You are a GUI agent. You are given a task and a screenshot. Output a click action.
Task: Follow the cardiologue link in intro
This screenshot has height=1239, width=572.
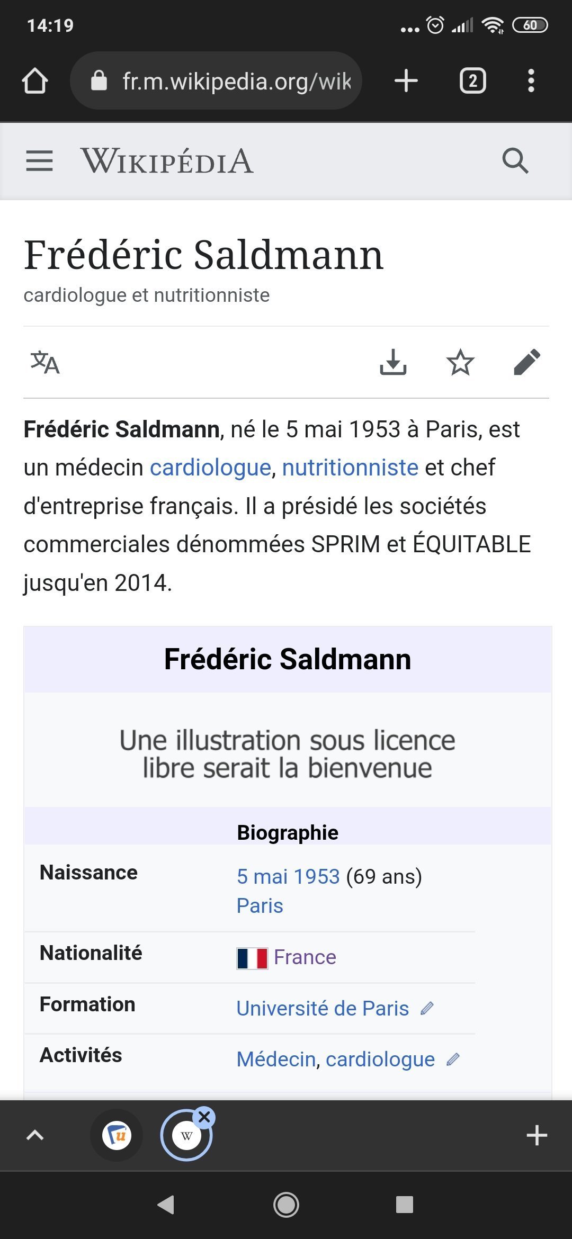pos(210,468)
